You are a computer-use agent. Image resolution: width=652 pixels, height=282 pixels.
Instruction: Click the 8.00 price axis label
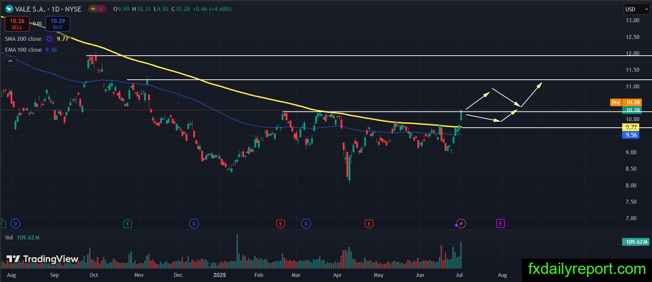coord(631,186)
